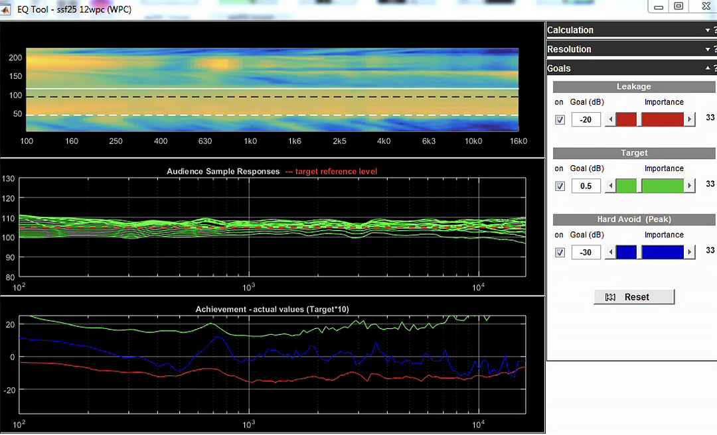Disable the Target goal checkbox
The height and width of the screenshot is (435, 717).
(x=560, y=186)
